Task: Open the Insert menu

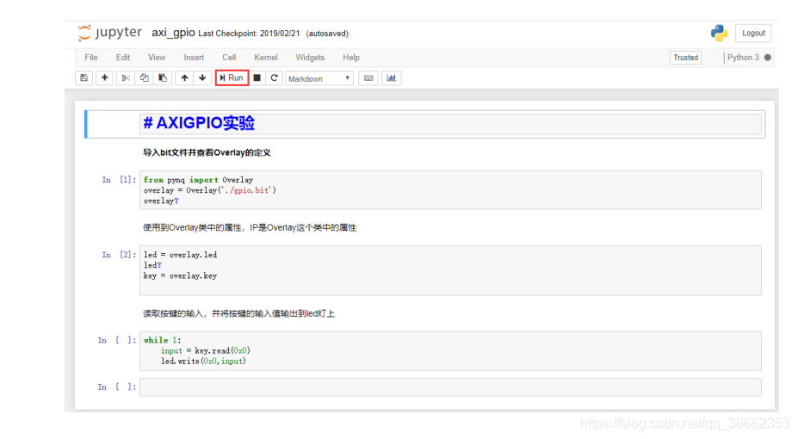Action: click(194, 58)
